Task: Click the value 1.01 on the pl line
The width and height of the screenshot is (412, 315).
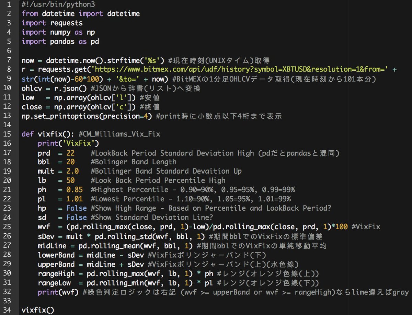Action: [75, 199]
